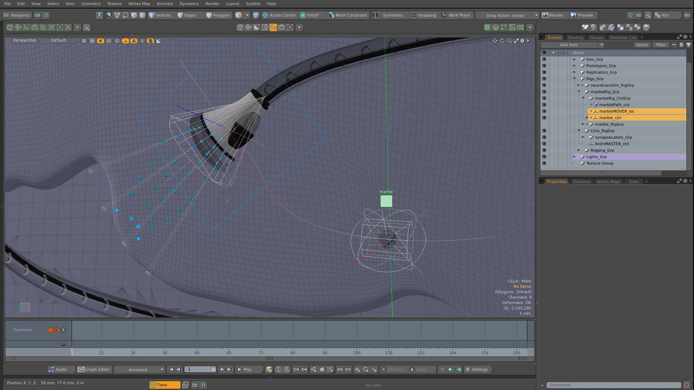
Task: Expand the Geo_Grp tree item
Action: (575, 59)
